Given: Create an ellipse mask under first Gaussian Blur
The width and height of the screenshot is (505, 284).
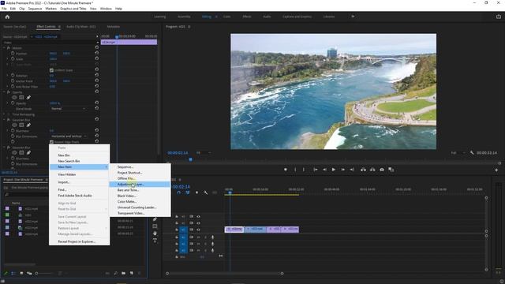Looking at the screenshot, I should tap(14, 125).
